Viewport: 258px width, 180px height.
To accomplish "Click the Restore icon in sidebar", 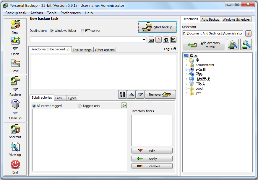I will click(15, 80).
